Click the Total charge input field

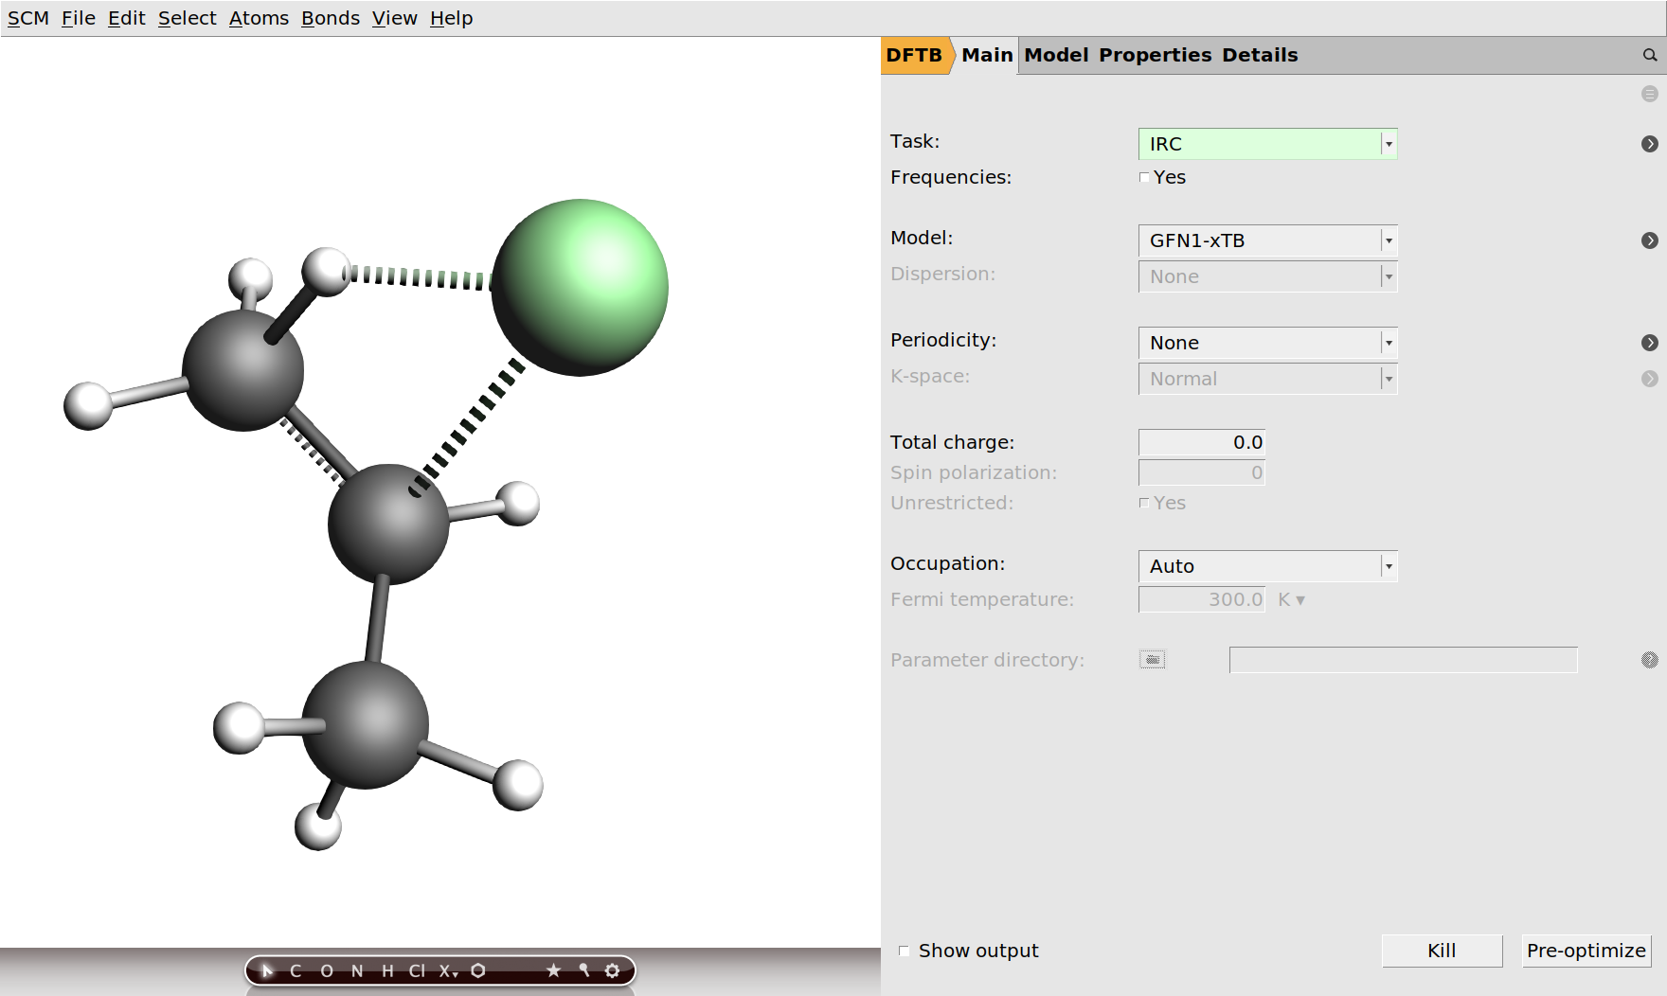point(1201,442)
